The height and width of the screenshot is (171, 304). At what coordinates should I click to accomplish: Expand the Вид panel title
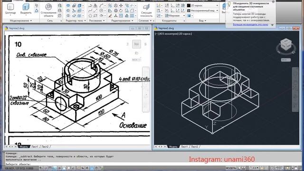point(203,20)
